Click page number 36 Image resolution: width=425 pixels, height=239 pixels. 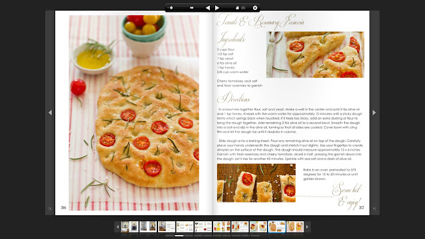point(64,208)
